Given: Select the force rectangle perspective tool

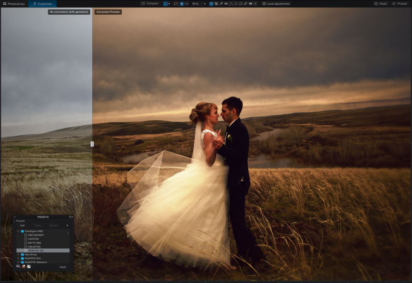Looking at the screenshot, I should tap(236, 4).
